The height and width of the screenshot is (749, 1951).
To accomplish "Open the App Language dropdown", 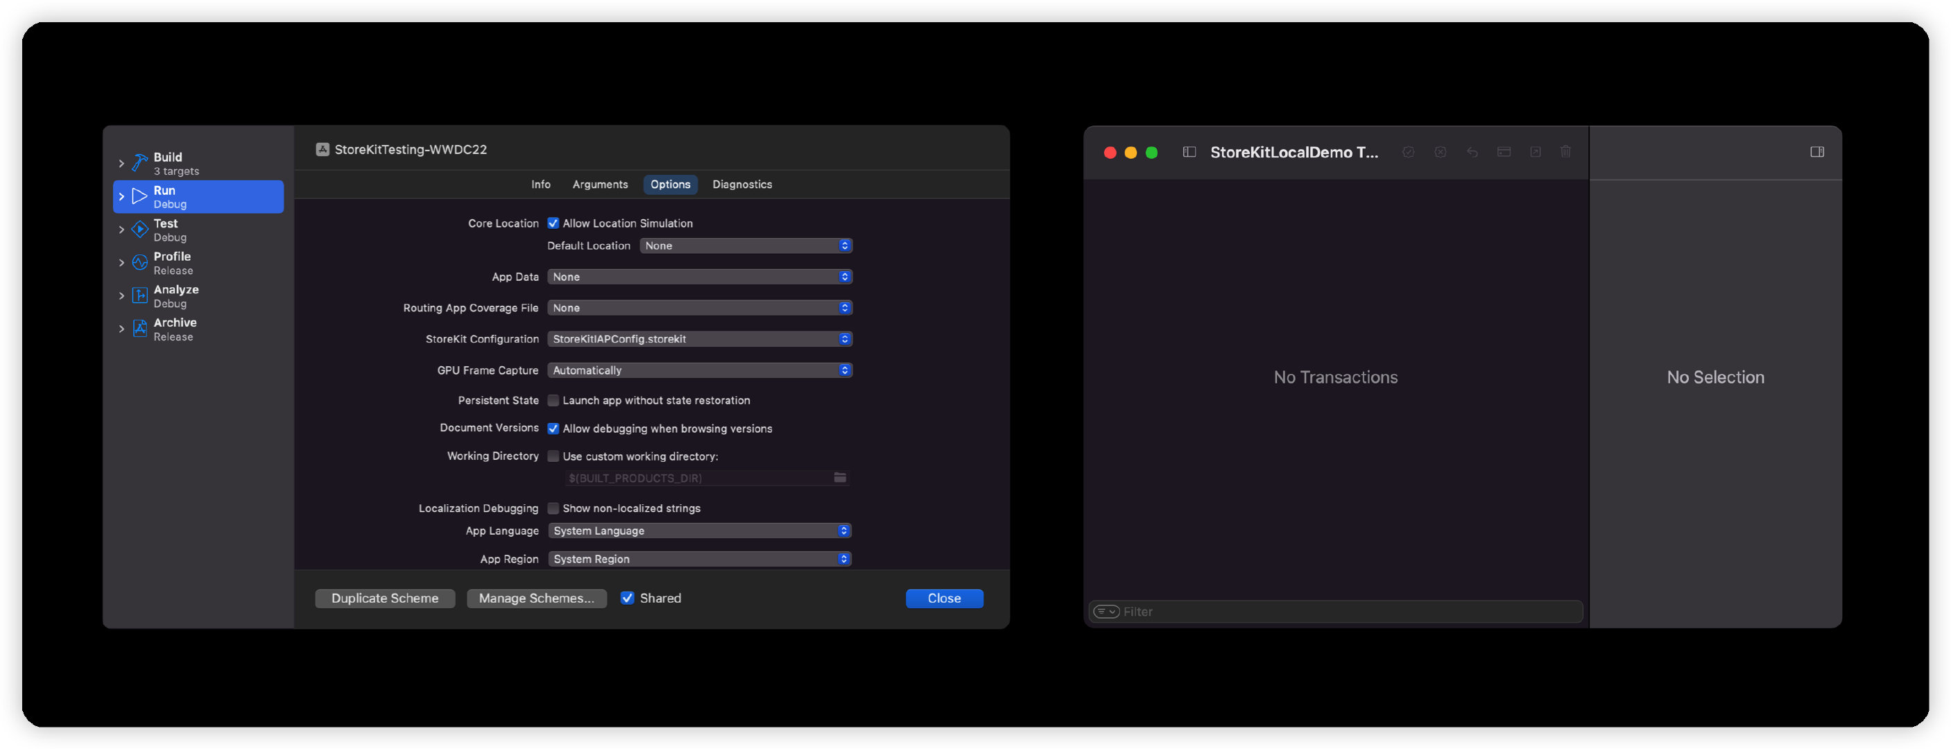I will 699,530.
